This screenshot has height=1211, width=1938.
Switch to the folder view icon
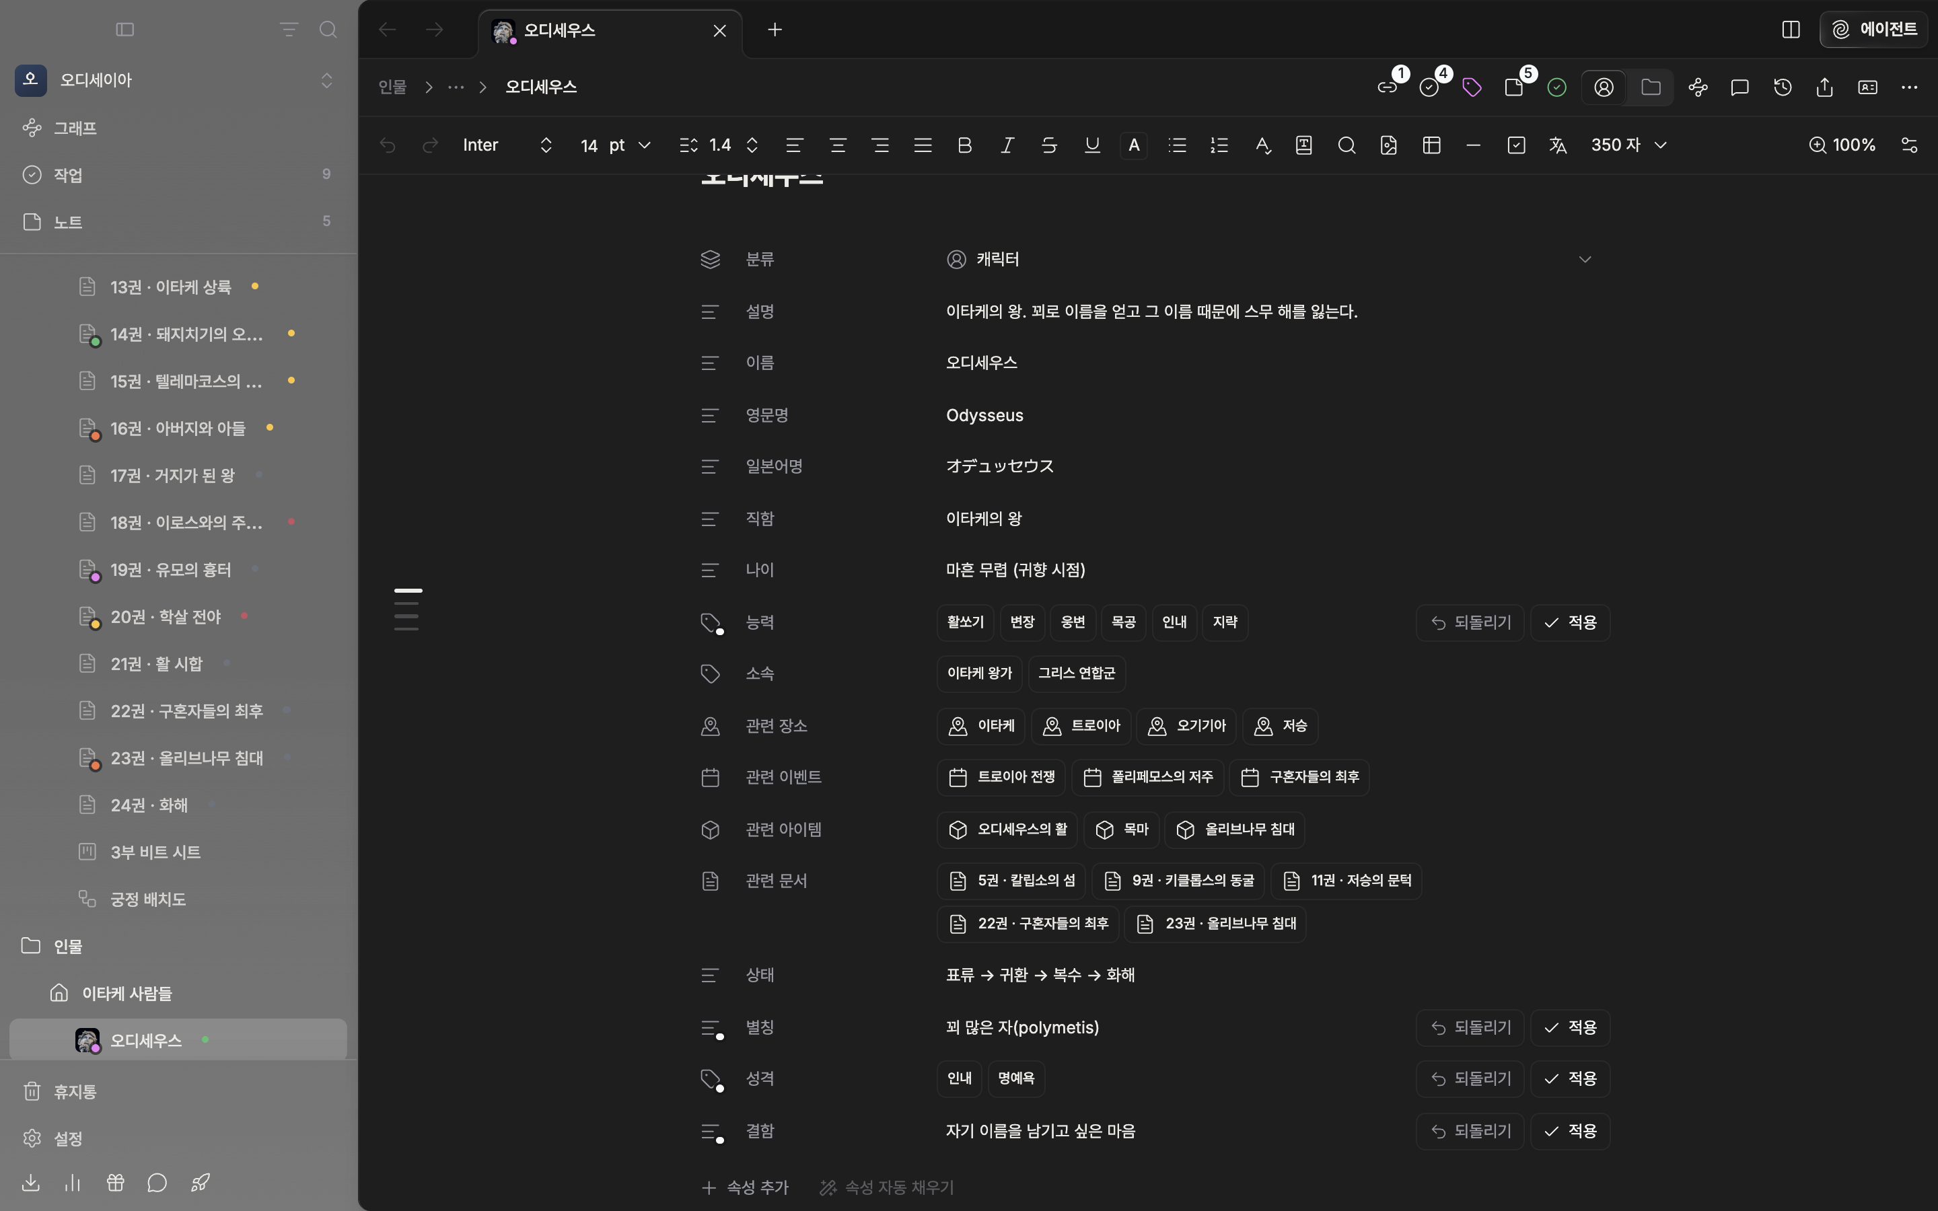pos(1651,87)
